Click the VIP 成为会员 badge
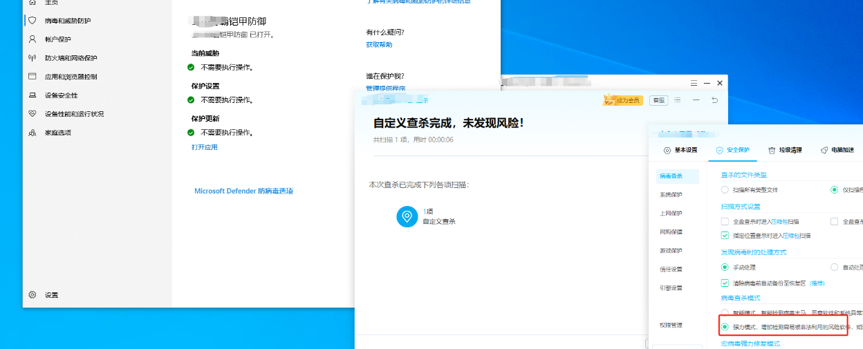Image resolution: width=863 pixels, height=349 pixels. click(623, 100)
